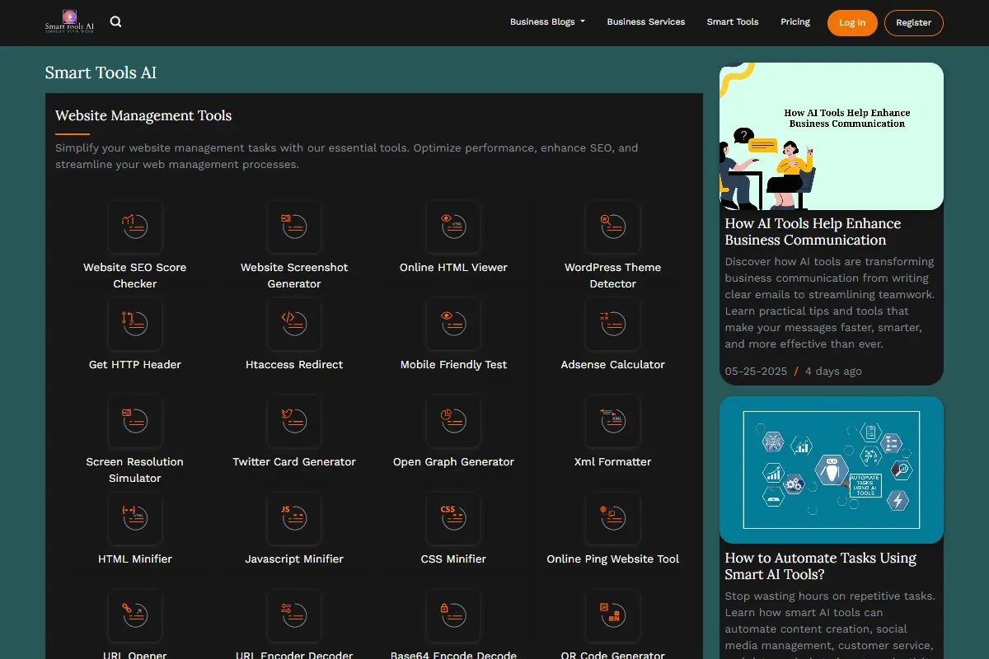Click the Website Screenshot Generator icon
This screenshot has height=659, width=989.
coord(294,227)
